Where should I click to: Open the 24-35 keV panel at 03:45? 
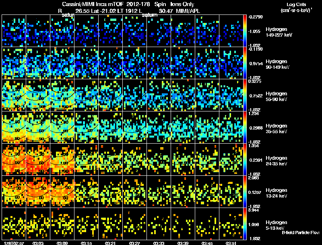click(207, 159)
